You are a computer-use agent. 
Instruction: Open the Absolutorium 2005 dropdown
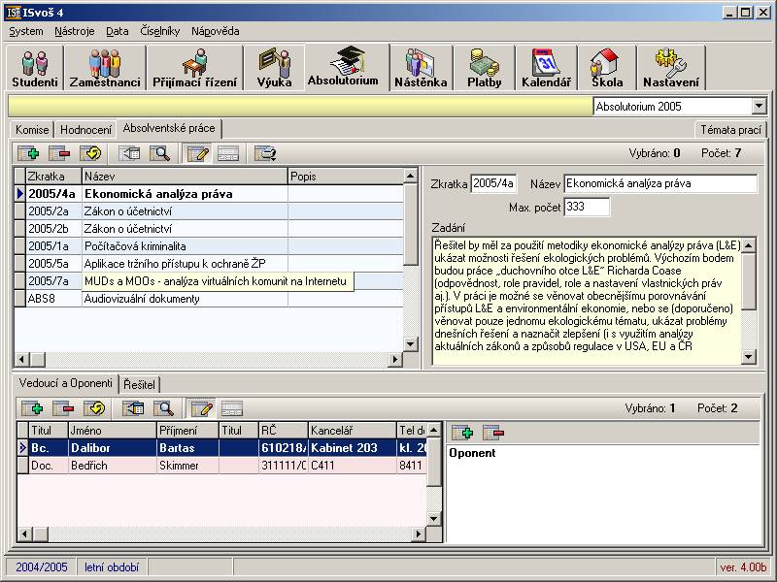point(759,106)
